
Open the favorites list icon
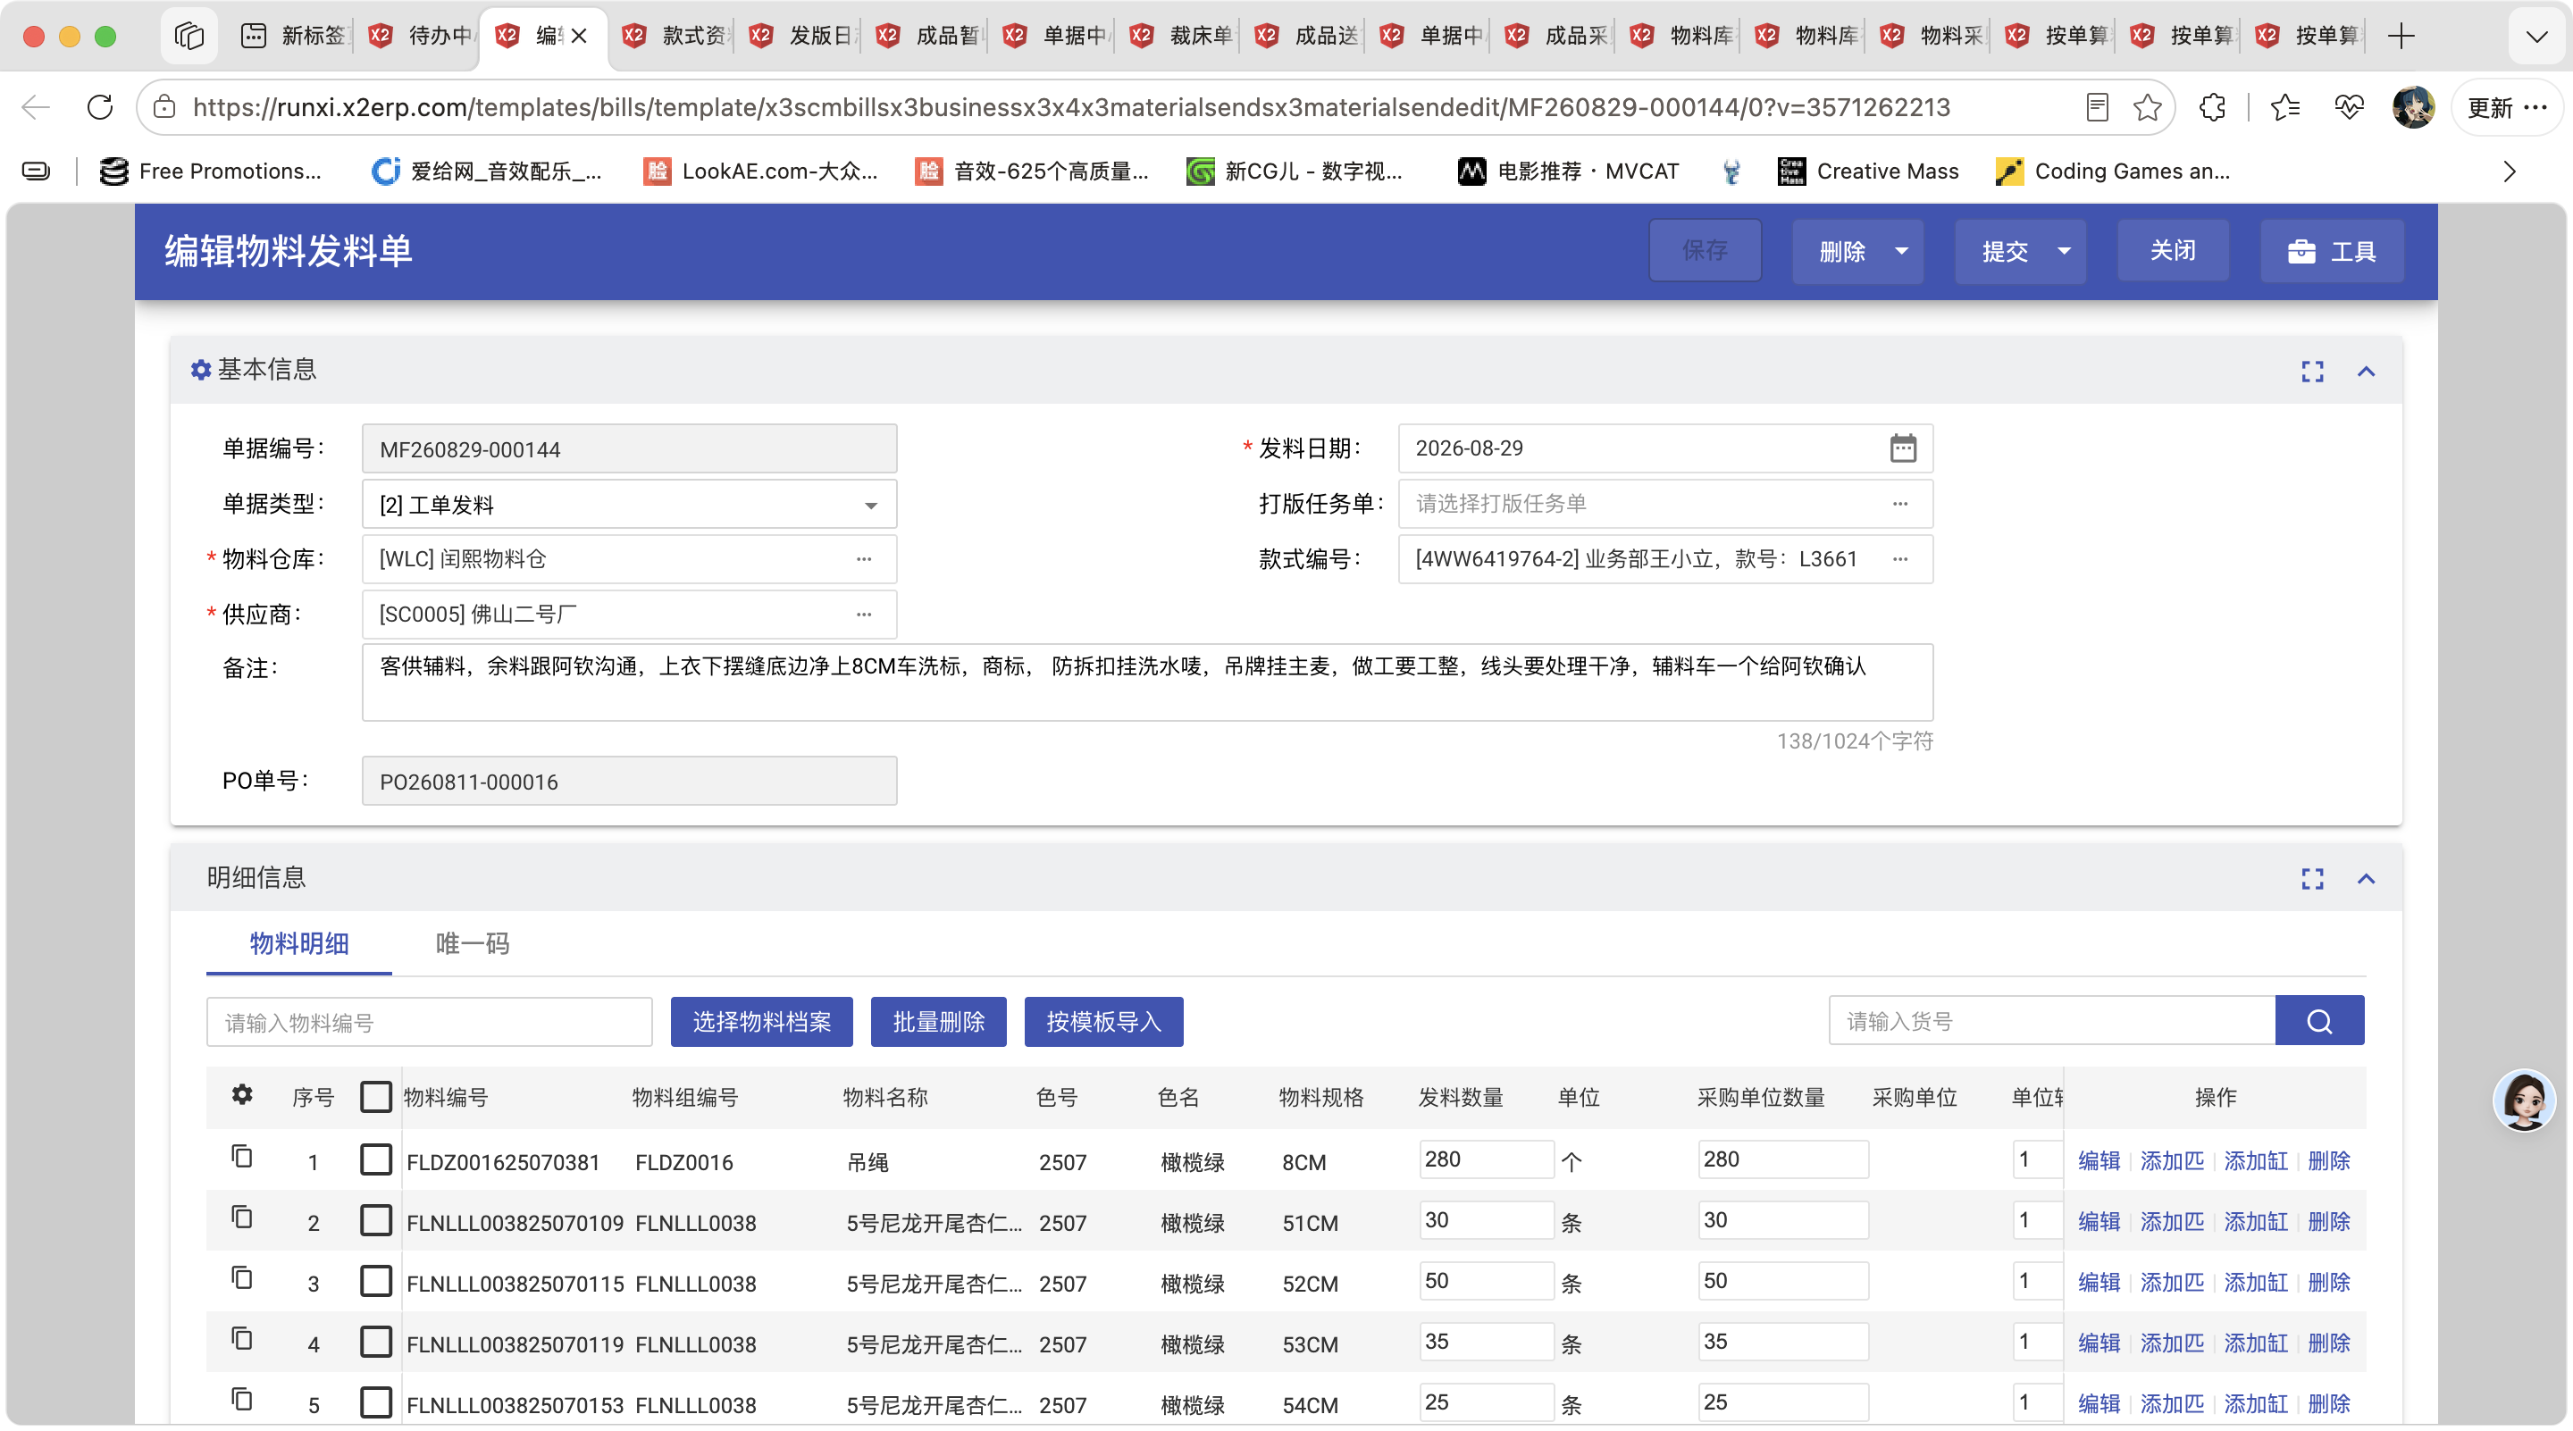click(2284, 107)
